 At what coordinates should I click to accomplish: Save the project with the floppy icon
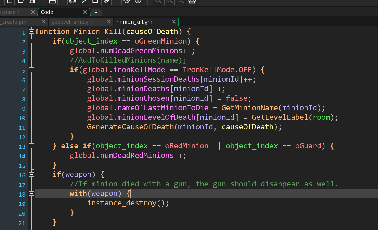click(x=32, y=1)
